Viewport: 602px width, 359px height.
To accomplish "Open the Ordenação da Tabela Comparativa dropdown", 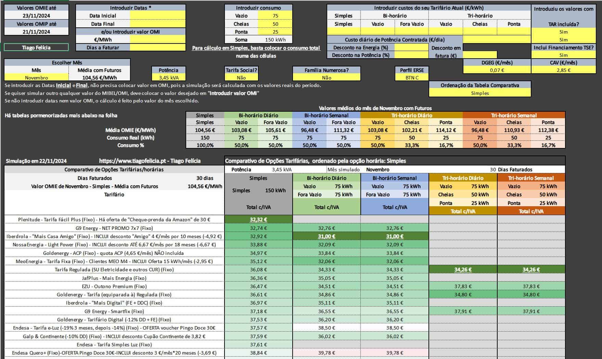I will [x=480, y=93].
